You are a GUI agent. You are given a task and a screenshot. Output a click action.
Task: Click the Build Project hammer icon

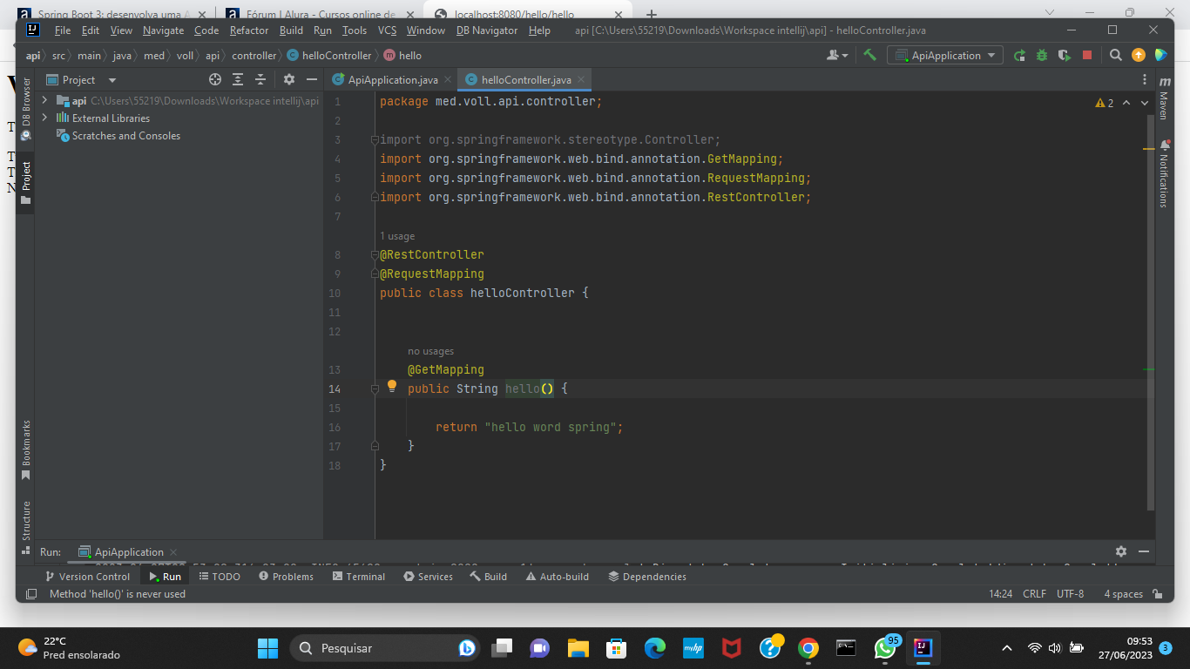(869, 55)
